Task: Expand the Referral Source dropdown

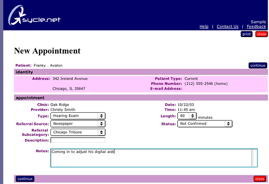Action: tap(78, 124)
